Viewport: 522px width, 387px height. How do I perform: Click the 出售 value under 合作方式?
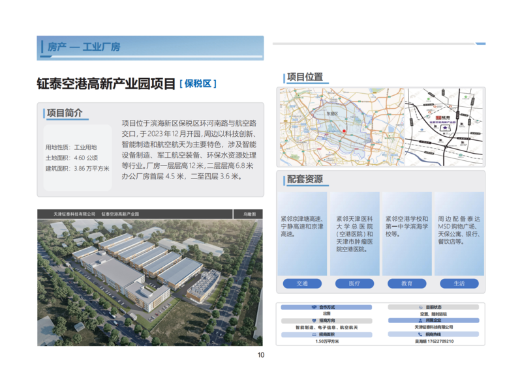click(x=327, y=313)
